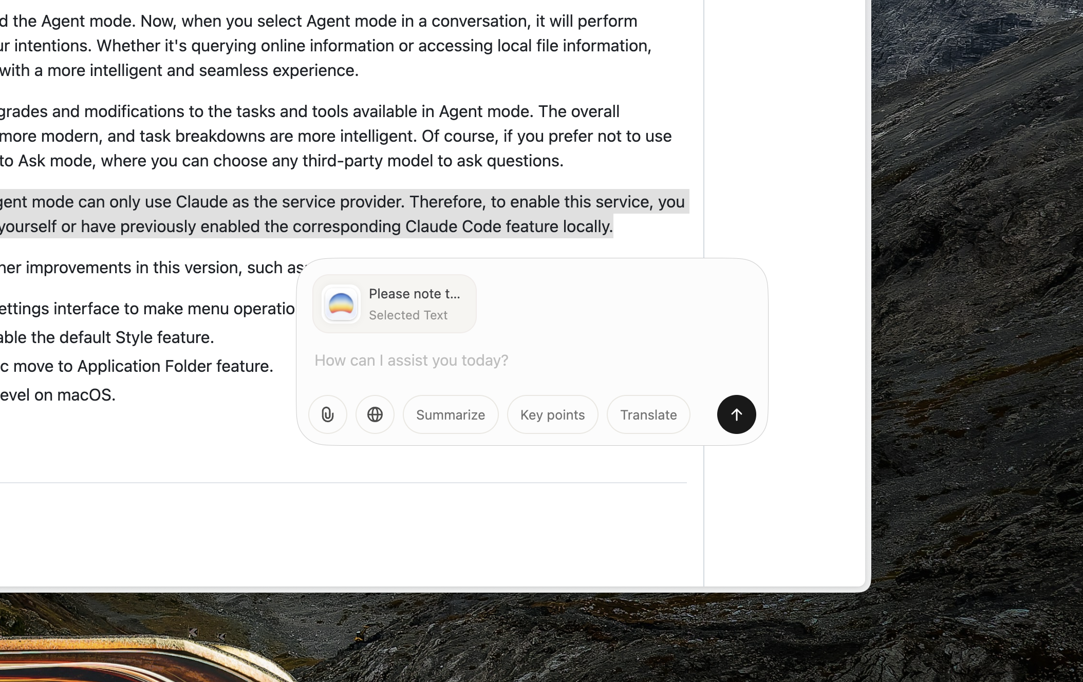Click 'move to Application Folder feature' line
This screenshot has width=1083, height=682.
click(139, 366)
